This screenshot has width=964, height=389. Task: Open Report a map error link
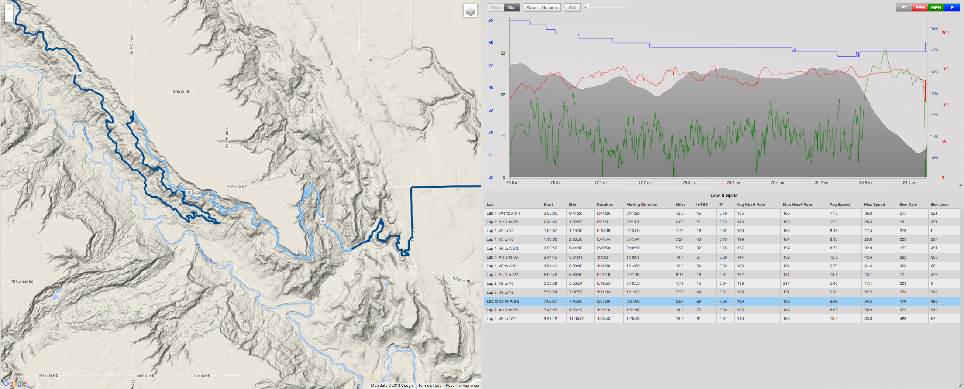pyautogui.click(x=462, y=386)
